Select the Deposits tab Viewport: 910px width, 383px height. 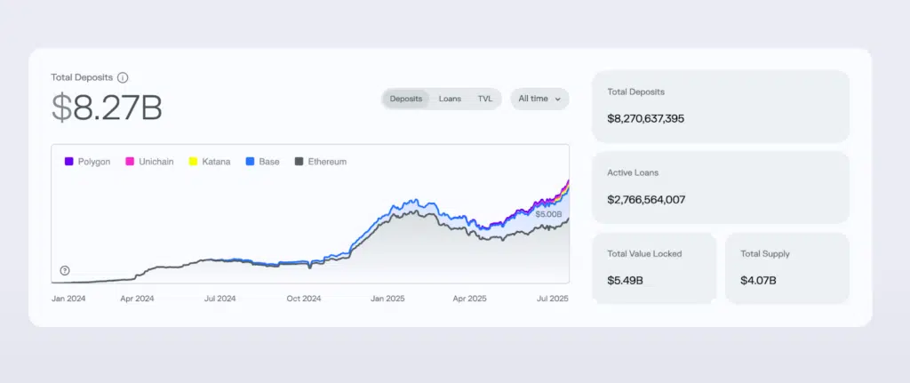[x=406, y=99]
